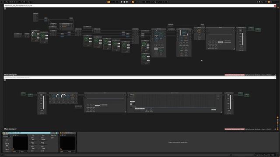Image resolution: width=280 pixels, height=157 pixels.
Task: Open right dropdown below first device's display
Action: pos(24,151)
